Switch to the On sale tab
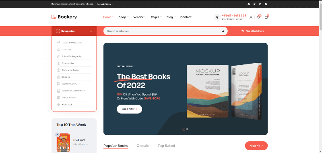Screen dimensions: 322x153 coord(143,146)
